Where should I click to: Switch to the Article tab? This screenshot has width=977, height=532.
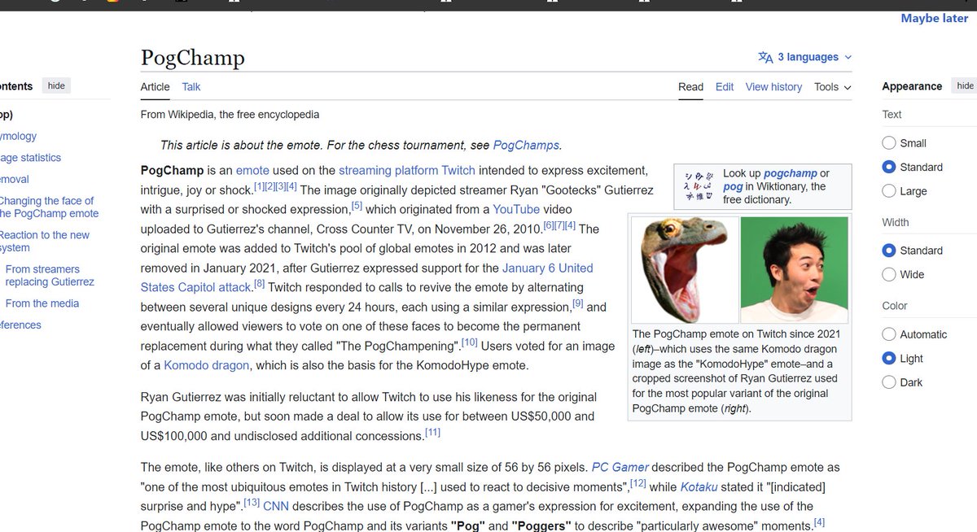click(156, 87)
